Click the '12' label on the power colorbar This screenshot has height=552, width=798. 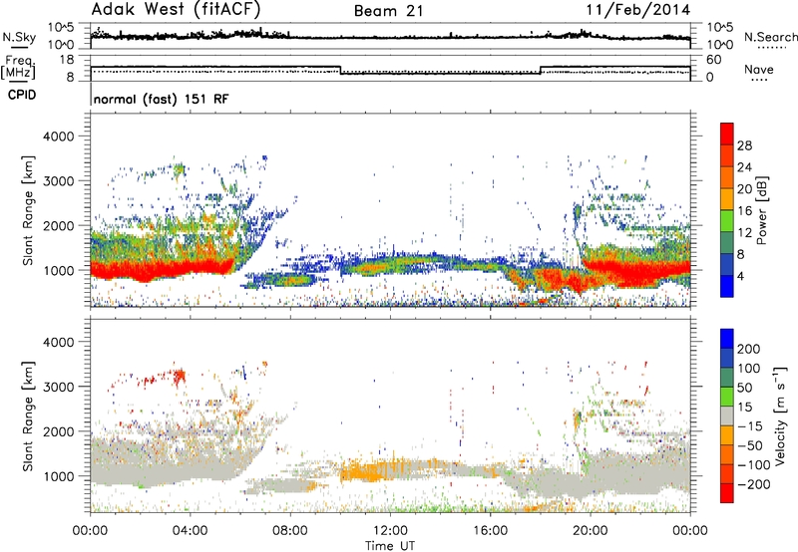pos(744,233)
